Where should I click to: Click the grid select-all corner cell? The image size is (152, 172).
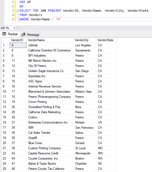click(x=5, y=40)
